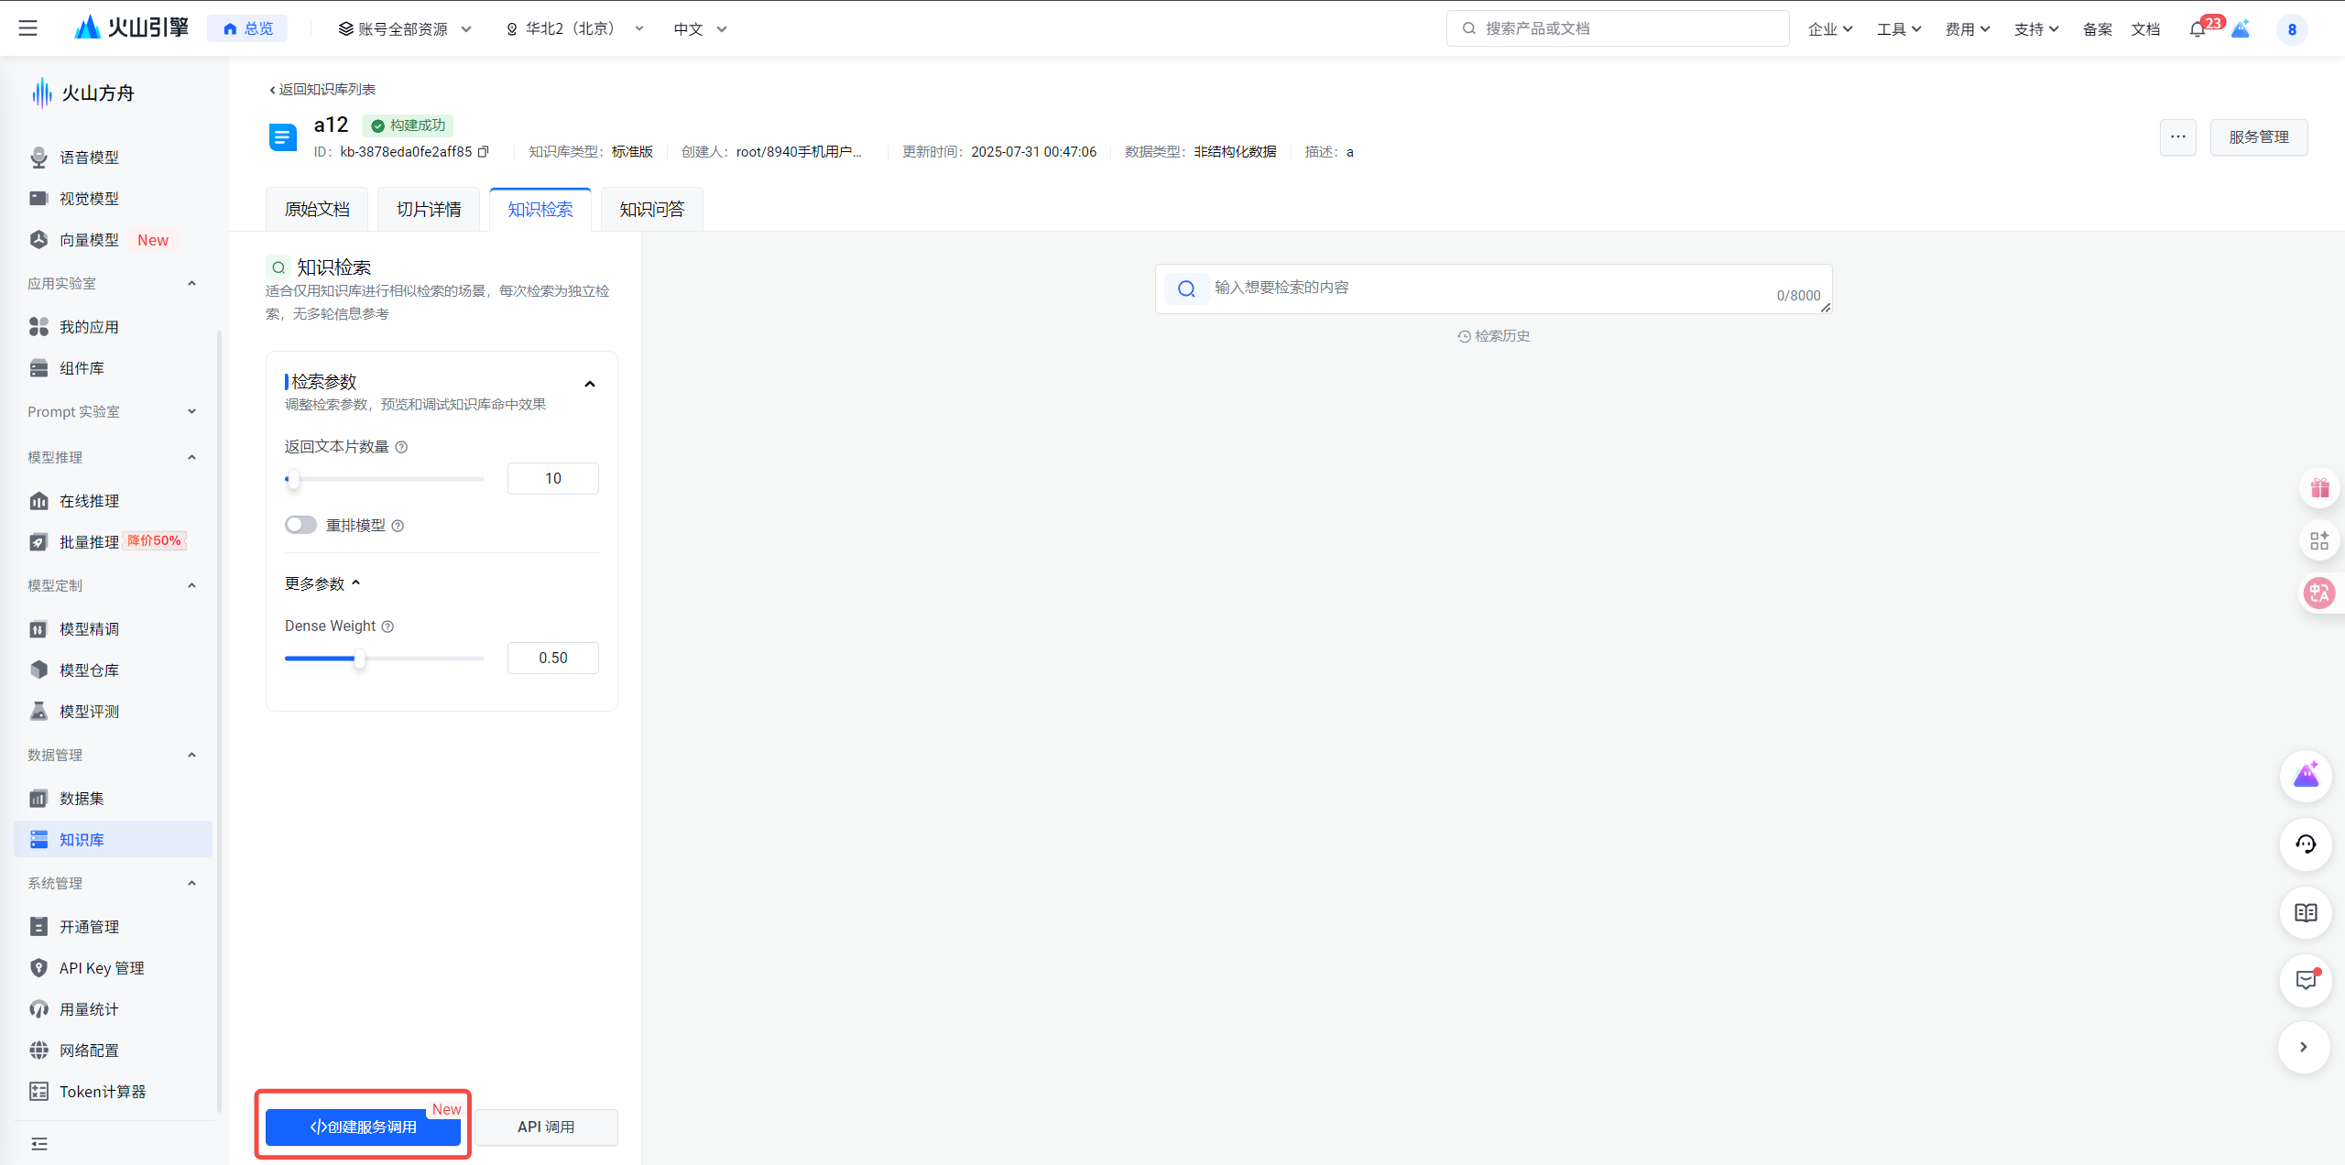Expand the Prompt 实验室 section

191,411
